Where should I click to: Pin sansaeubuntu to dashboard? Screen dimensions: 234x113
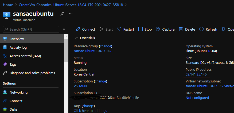tap(62, 14)
